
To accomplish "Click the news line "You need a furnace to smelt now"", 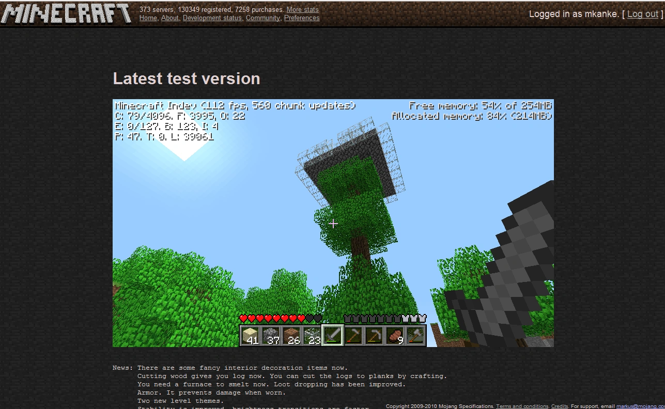I will [271, 385].
